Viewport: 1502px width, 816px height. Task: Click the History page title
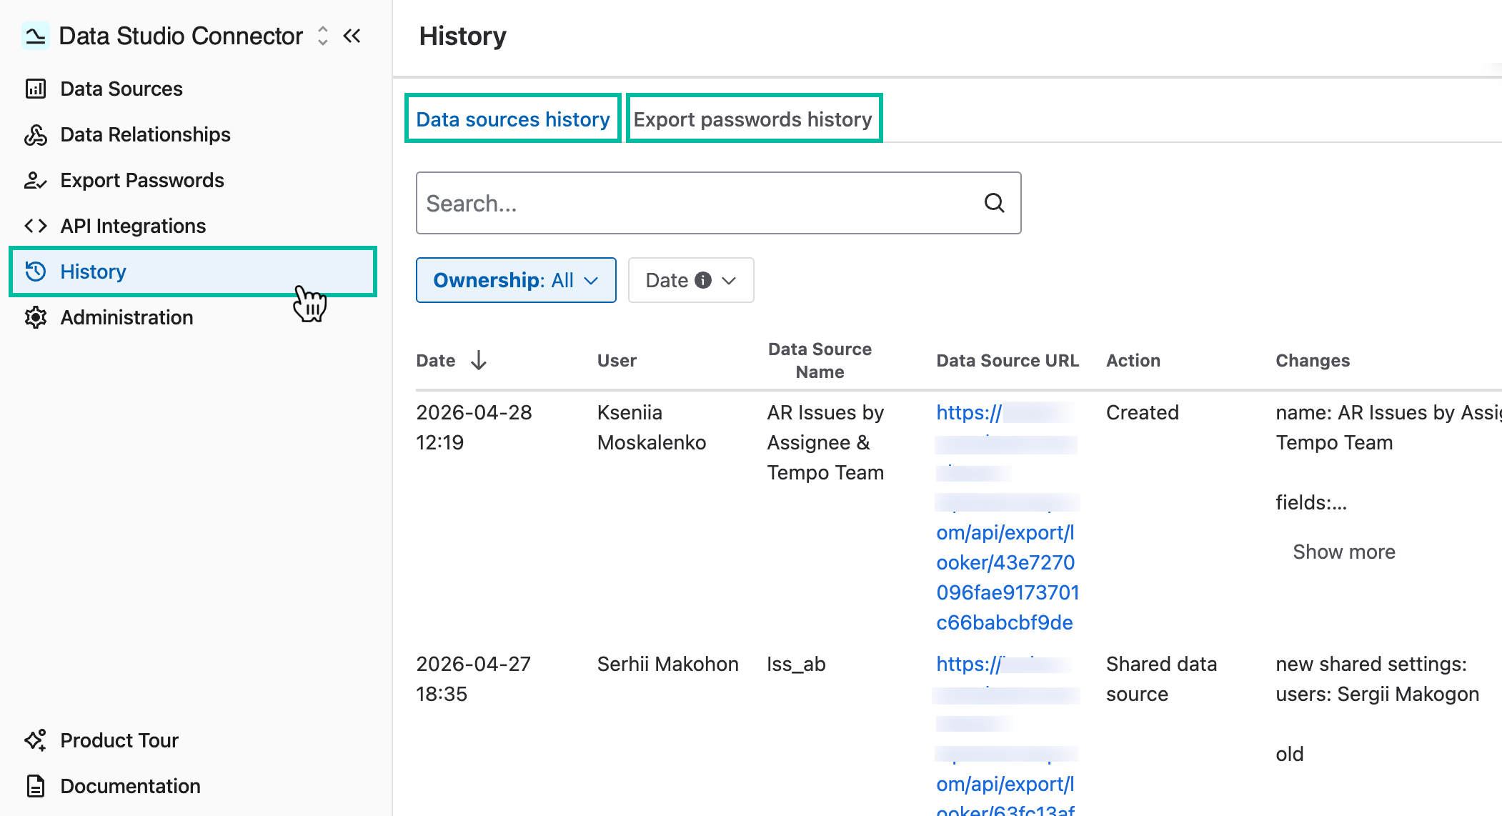[x=463, y=36]
